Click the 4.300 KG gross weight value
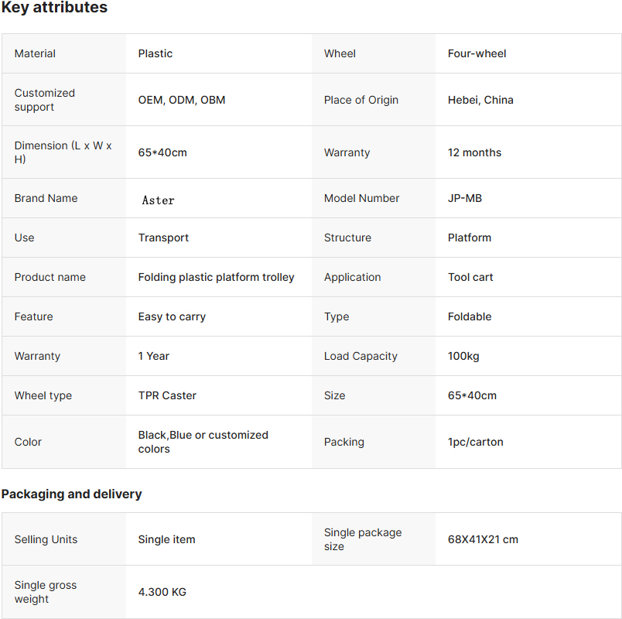Viewport: 622px width, 619px height. 162,592
